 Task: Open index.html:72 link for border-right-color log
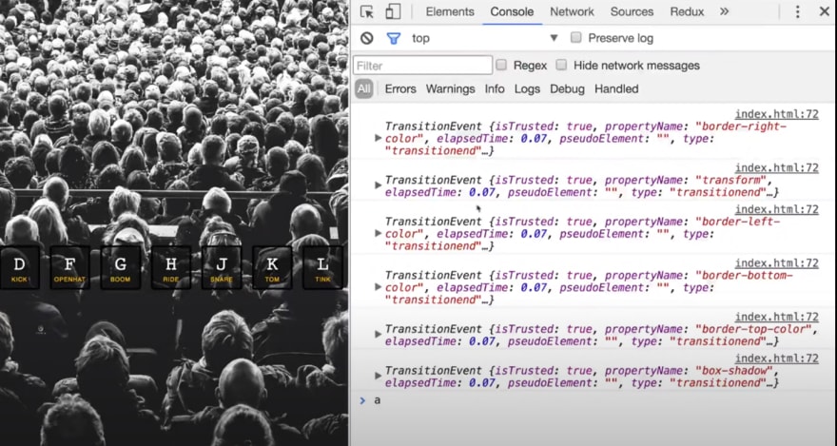point(777,114)
